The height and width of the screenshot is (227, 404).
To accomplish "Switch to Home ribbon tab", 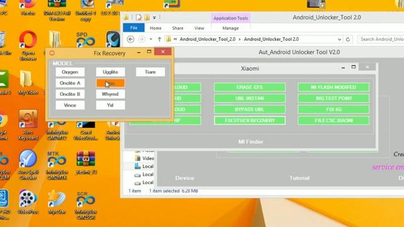I will [156, 28].
